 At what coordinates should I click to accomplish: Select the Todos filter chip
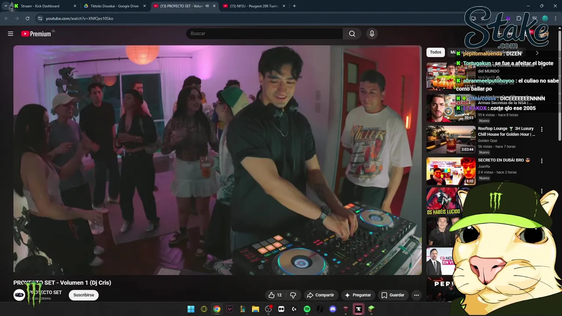tap(436, 52)
